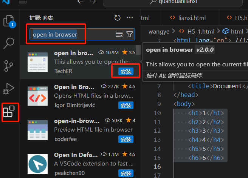Click line number 10 in the gutter
Screen dimensions: 248x178
pos(157,113)
